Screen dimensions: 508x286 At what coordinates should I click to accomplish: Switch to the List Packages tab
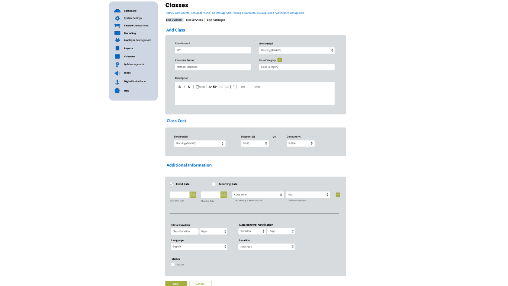click(216, 20)
